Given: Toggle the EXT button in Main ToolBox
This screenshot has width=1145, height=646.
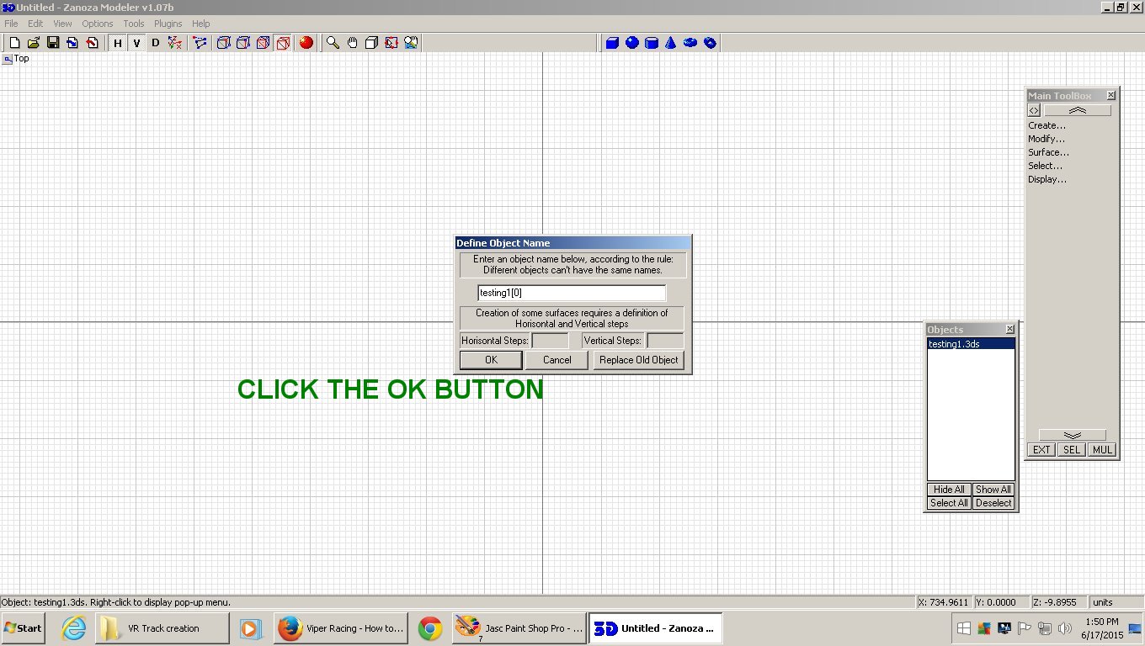Looking at the screenshot, I should pos(1041,450).
